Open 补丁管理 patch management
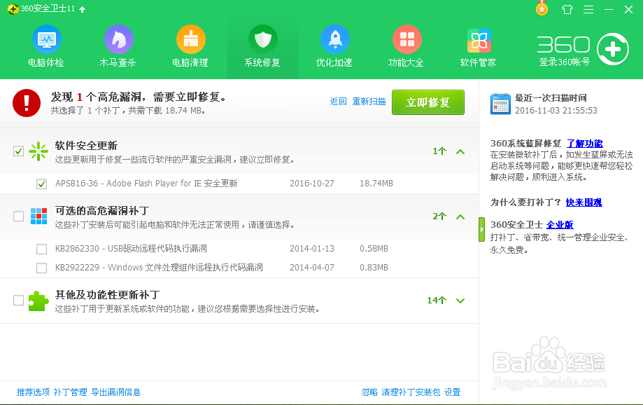Image resolution: width=643 pixels, height=405 pixels. (70, 392)
